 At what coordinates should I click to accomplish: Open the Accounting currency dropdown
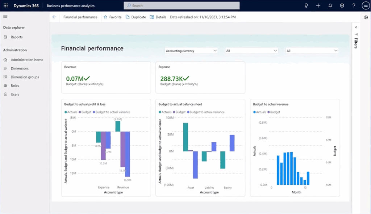(x=191, y=51)
